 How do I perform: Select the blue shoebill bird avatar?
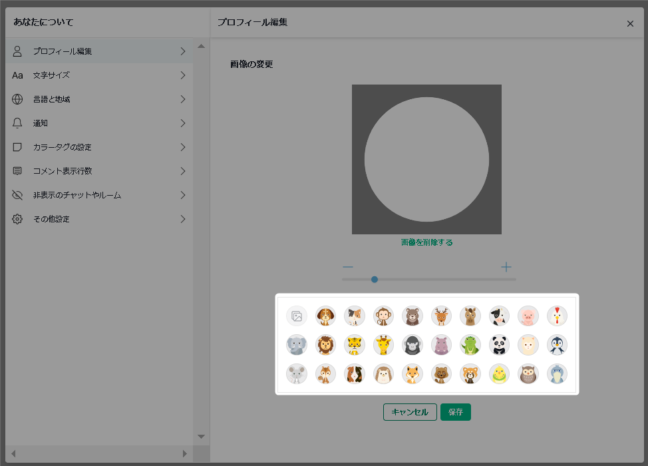pos(557,374)
